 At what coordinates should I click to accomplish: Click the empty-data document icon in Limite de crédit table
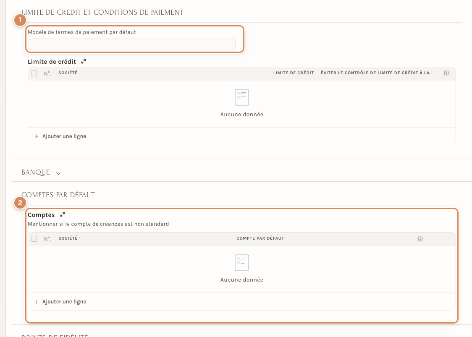(x=242, y=97)
